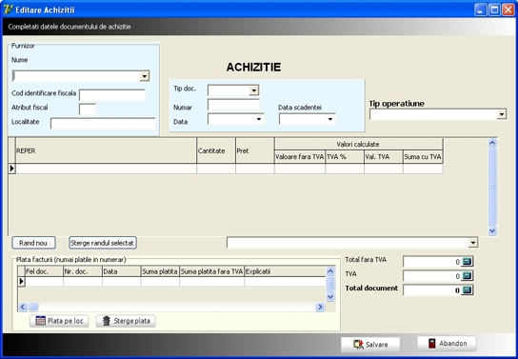The width and height of the screenshot is (518, 359).
Task: Click payments grid vertical scroll down arrow
Action: (330, 296)
